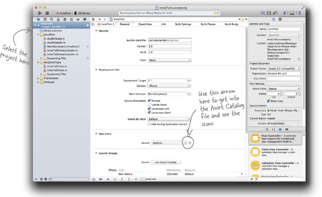Image resolution: width=322 pixels, height=197 pixels.
Task: Click the Use Asset Catalog button
Action: point(166,162)
